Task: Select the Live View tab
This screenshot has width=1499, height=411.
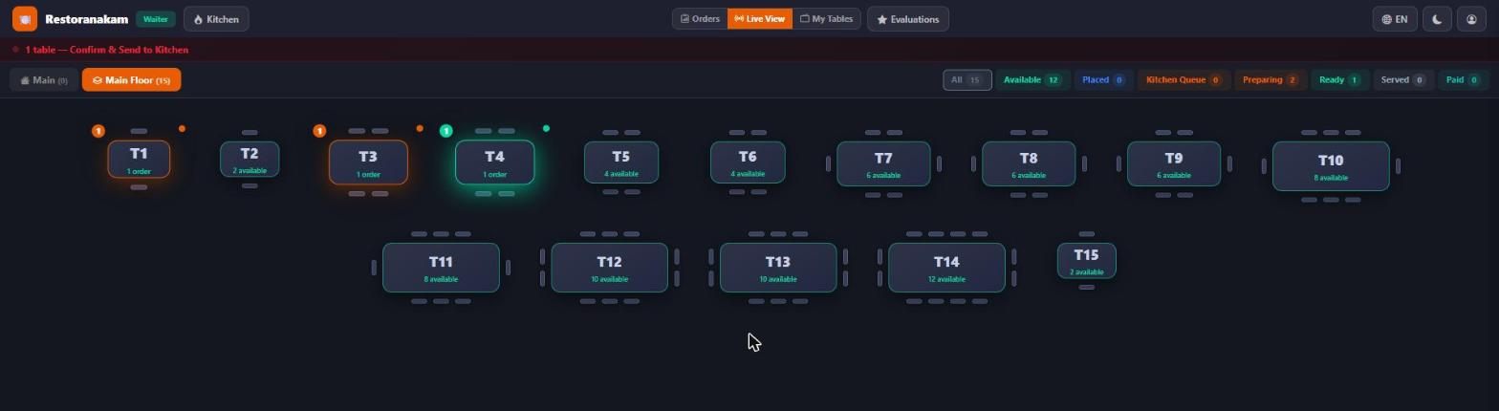Action: tap(760, 19)
